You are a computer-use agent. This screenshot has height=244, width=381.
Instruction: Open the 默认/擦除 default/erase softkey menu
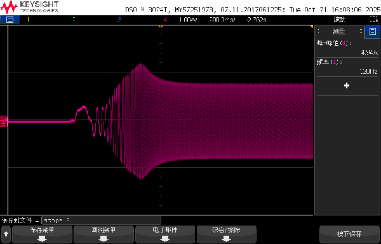tap(227, 234)
